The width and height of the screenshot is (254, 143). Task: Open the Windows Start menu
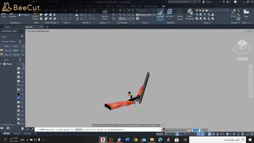(x=250, y=139)
